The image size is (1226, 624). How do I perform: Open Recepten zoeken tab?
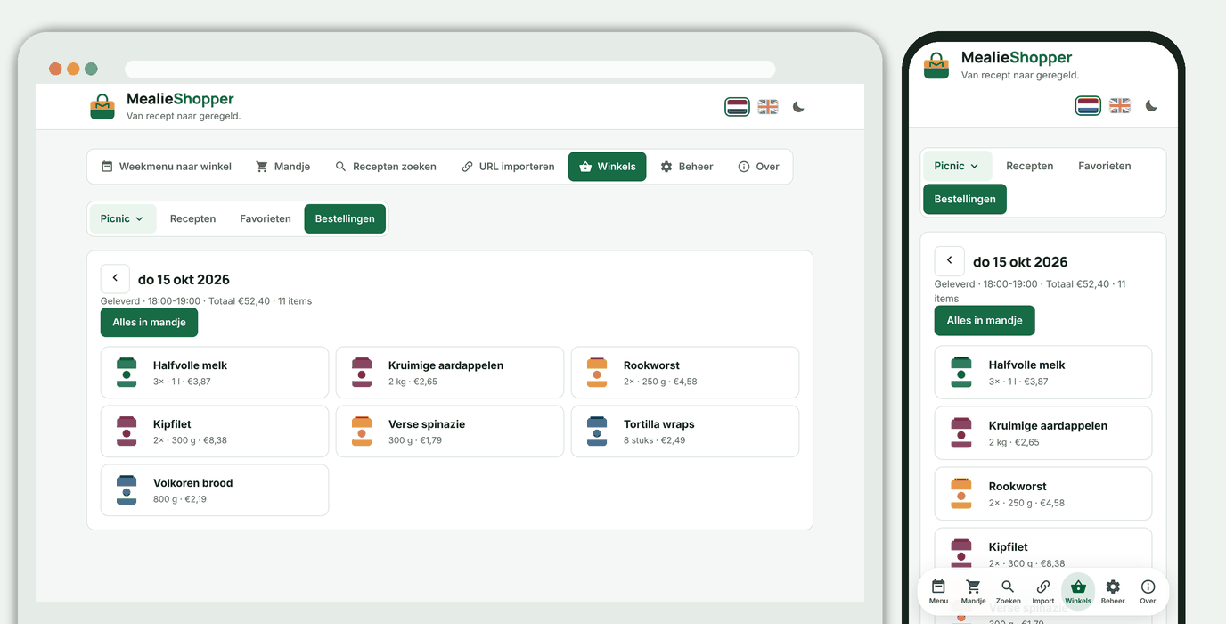point(386,167)
